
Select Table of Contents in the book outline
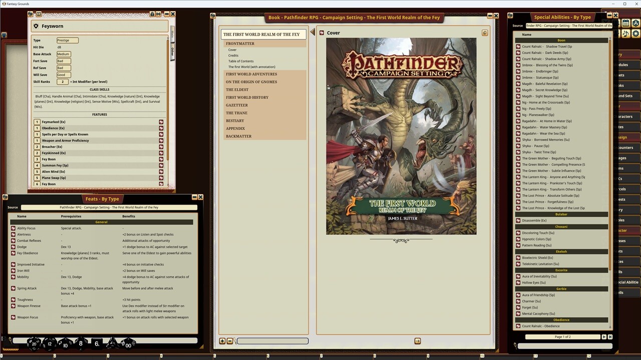241,61
